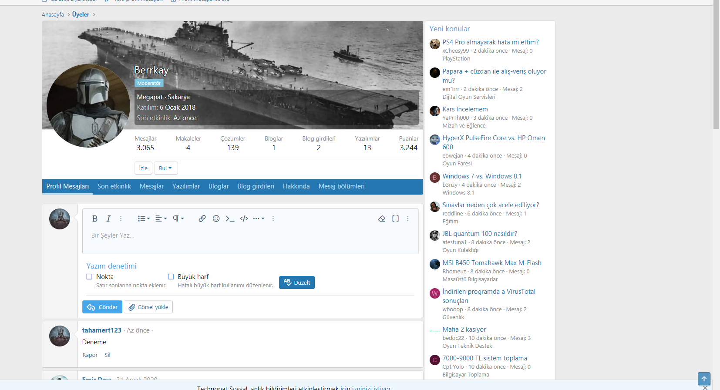
Task: Select the Profil Mesajları tab
Action: tap(67, 186)
